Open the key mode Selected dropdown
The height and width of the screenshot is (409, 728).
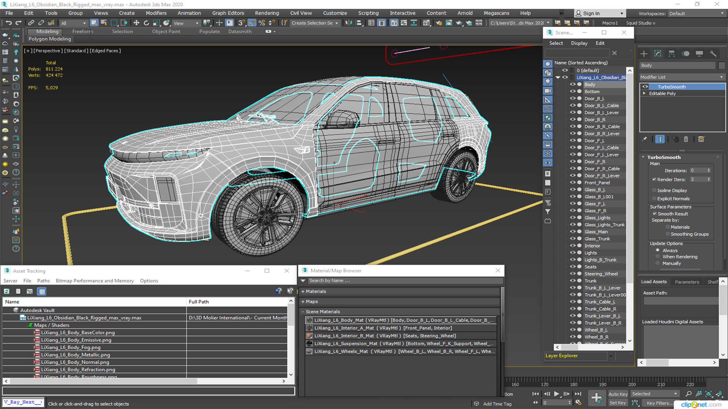point(654,394)
